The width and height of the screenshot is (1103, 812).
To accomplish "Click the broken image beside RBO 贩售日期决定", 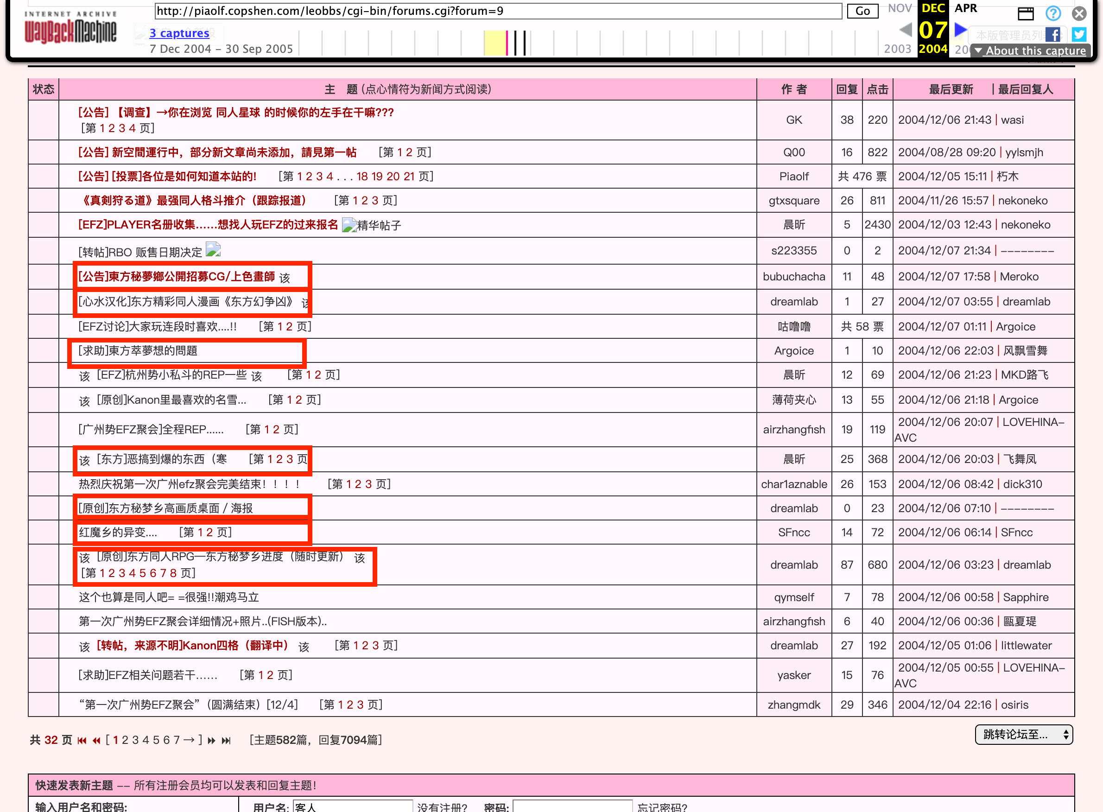I will [213, 250].
